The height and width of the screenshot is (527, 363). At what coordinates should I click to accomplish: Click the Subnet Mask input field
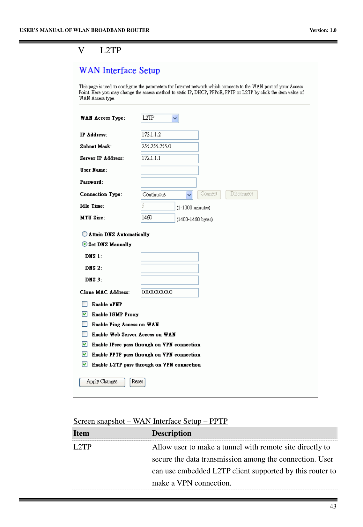169,147
